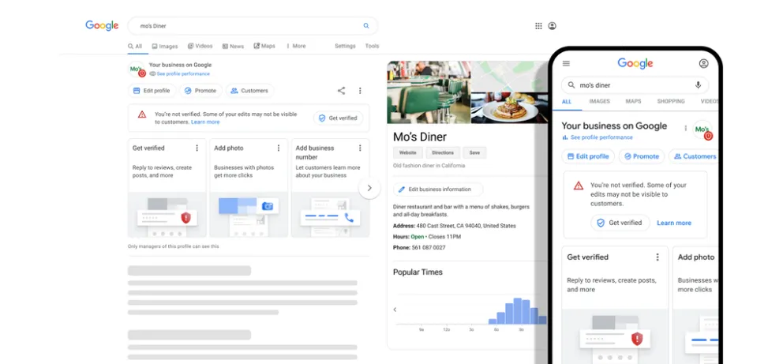
Task: Click the previous arrow in Popular Times
Action: [x=395, y=310]
